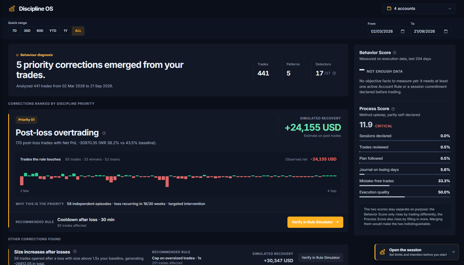Open the 4 accounts dropdown
The image size is (464, 265).
(419, 9)
